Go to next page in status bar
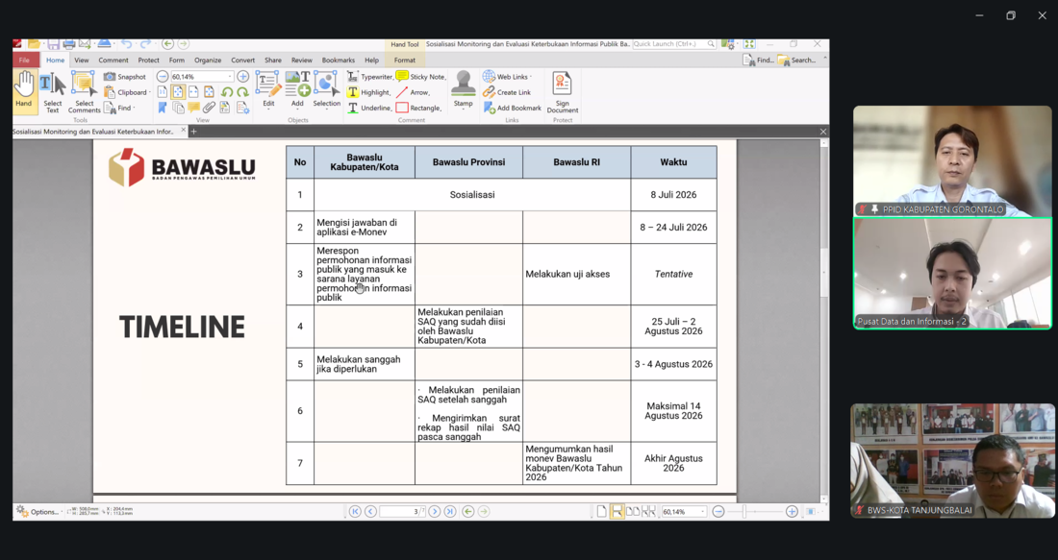This screenshot has width=1058, height=560. (x=435, y=511)
